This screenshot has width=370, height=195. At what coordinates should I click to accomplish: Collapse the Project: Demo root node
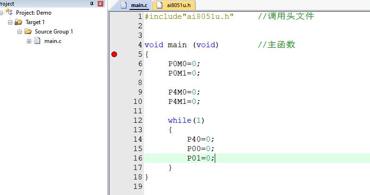pyautogui.click(x=1, y=13)
